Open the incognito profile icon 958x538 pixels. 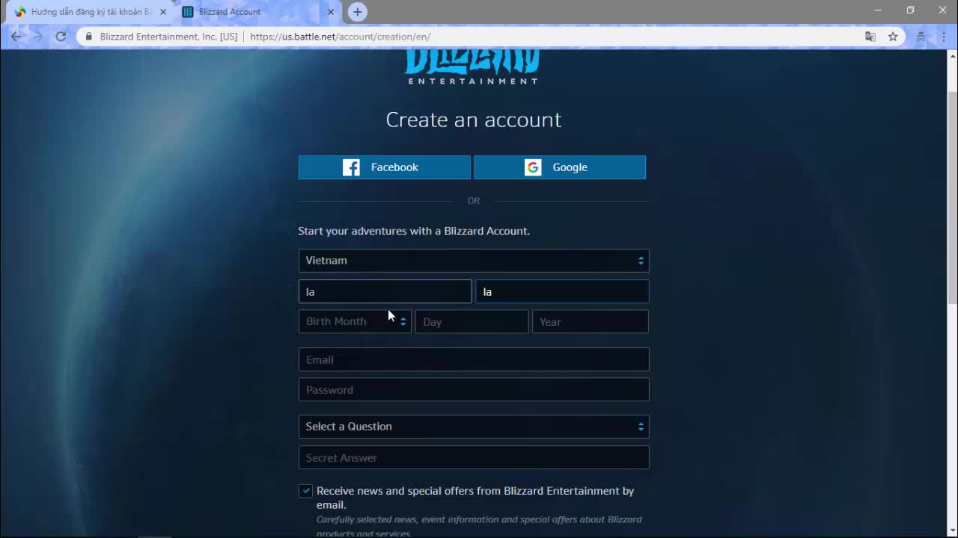[921, 37]
